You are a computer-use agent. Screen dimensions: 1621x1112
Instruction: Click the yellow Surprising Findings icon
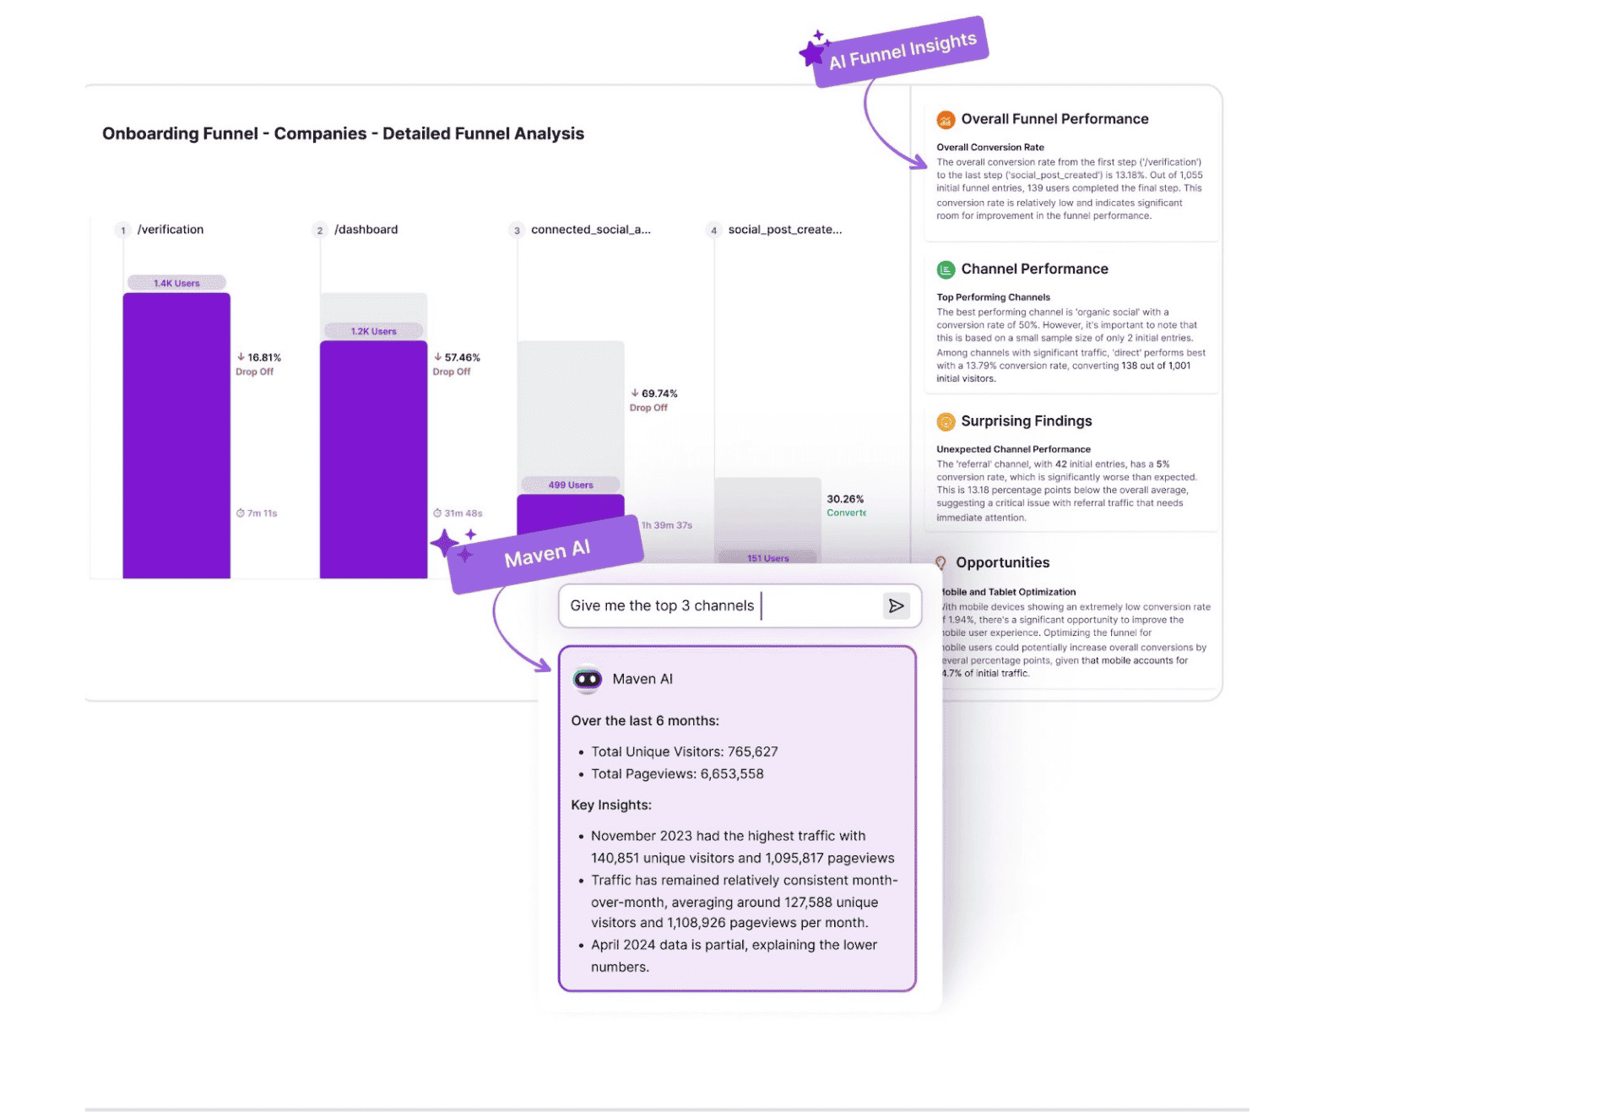(946, 421)
